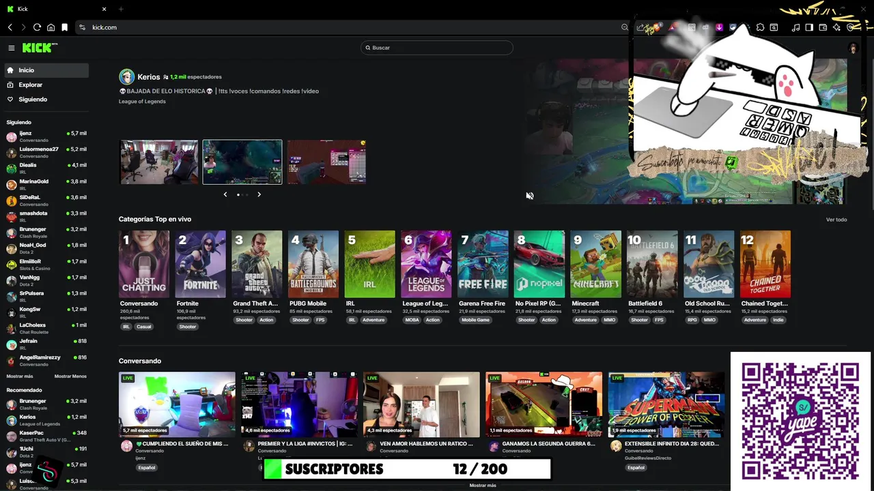
Task: Unmute the featured stream preview
Action: (x=529, y=196)
